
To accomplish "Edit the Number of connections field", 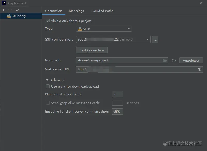I will click(117, 94).
